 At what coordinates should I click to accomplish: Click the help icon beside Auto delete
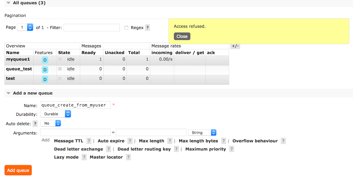tap(35, 124)
